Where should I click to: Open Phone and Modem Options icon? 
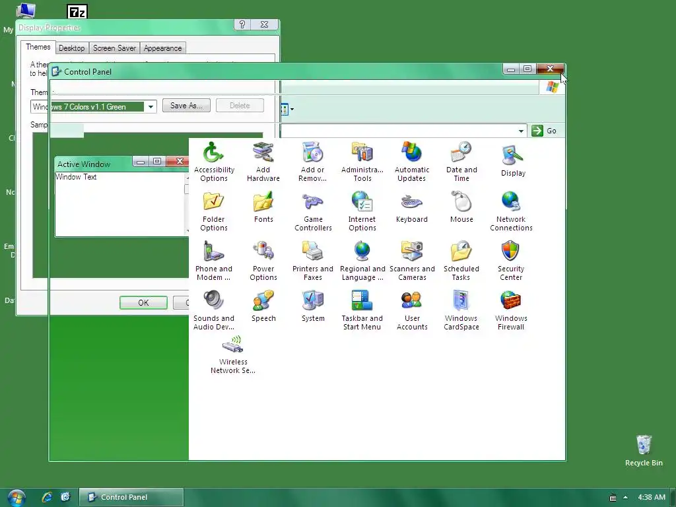pyautogui.click(x=214, y=261)
